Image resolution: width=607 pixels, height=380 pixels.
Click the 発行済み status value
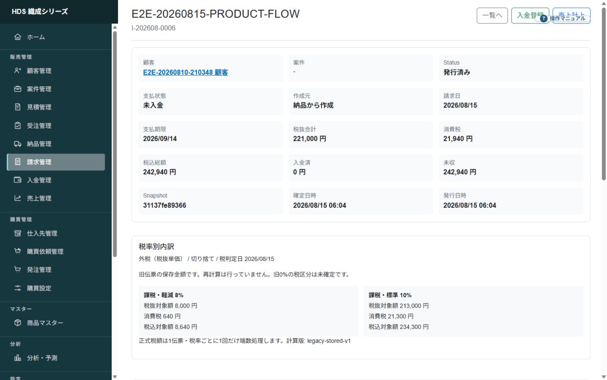click(457, 73)
